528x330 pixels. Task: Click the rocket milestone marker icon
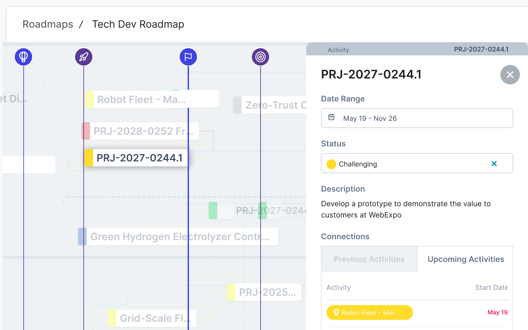tap(84, 57)
